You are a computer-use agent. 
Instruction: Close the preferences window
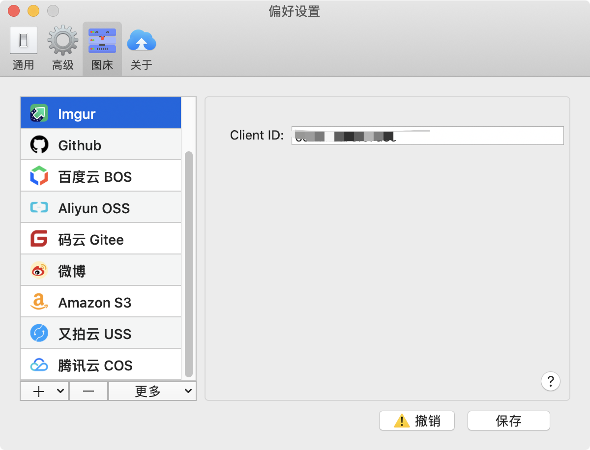click(14, 11)
